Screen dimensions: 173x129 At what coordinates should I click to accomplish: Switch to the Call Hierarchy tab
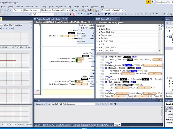[x=48, y=125]
